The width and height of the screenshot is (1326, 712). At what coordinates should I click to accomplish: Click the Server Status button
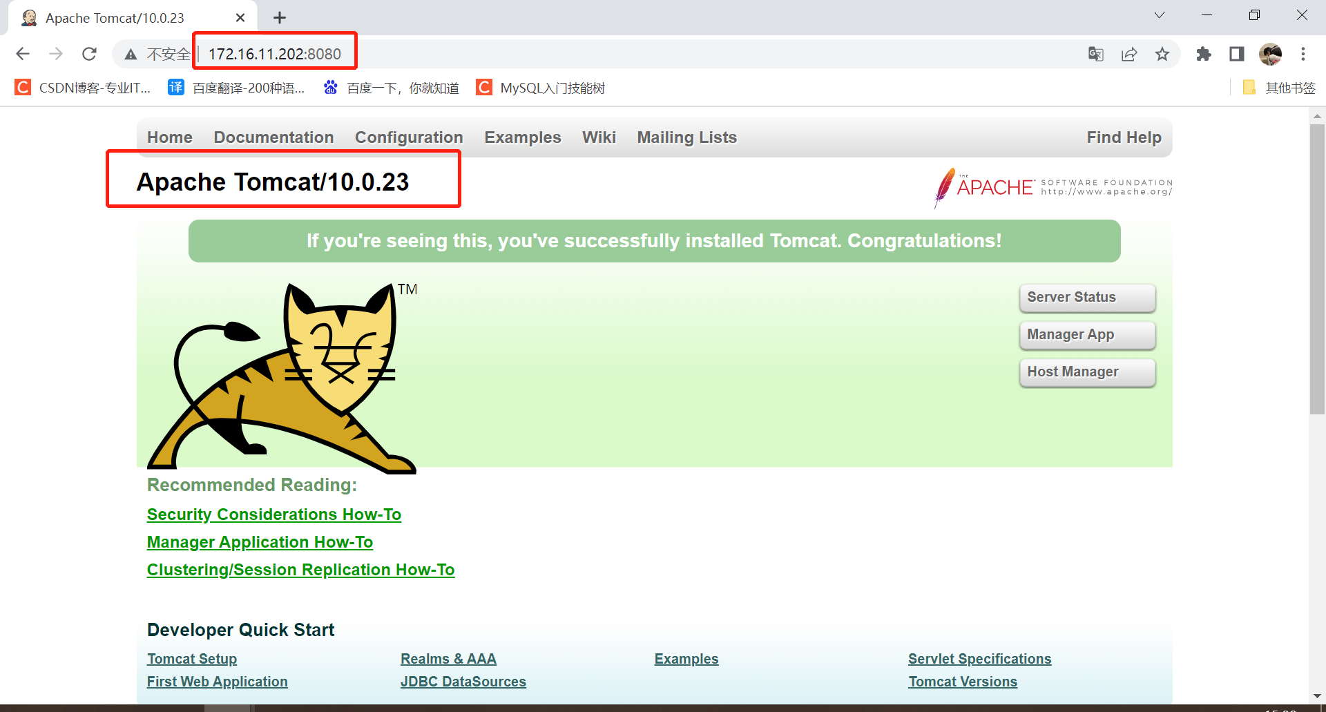[x=1087, y=298]
